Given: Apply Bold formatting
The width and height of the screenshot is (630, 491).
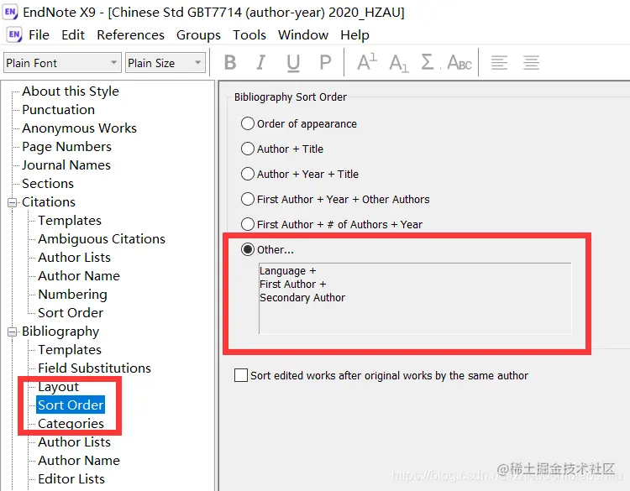Looking at the screenshot, I should [x=230, y=63].
